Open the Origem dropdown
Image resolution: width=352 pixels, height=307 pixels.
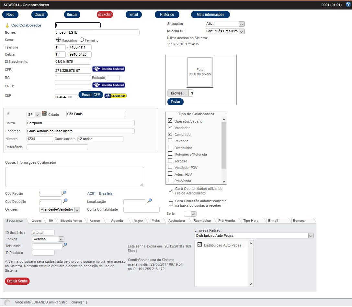[x=77, y=210]
